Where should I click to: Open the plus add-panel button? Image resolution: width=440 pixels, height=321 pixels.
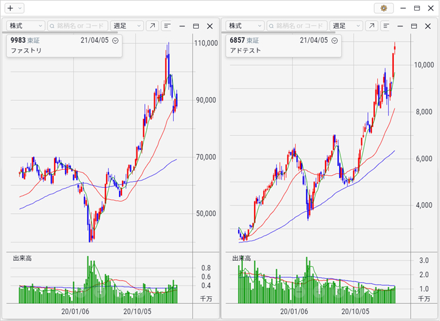pos(10,8)
